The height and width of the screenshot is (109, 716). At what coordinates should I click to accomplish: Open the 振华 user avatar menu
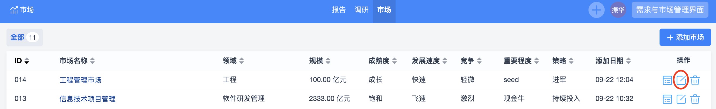click(x=618, y=10)
